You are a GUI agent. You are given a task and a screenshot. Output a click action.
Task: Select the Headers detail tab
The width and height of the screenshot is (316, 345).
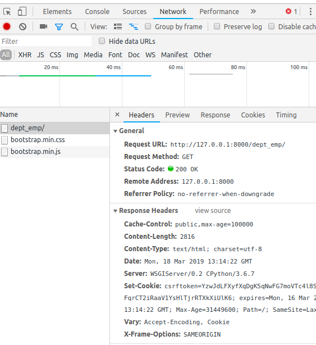(141, 115)
